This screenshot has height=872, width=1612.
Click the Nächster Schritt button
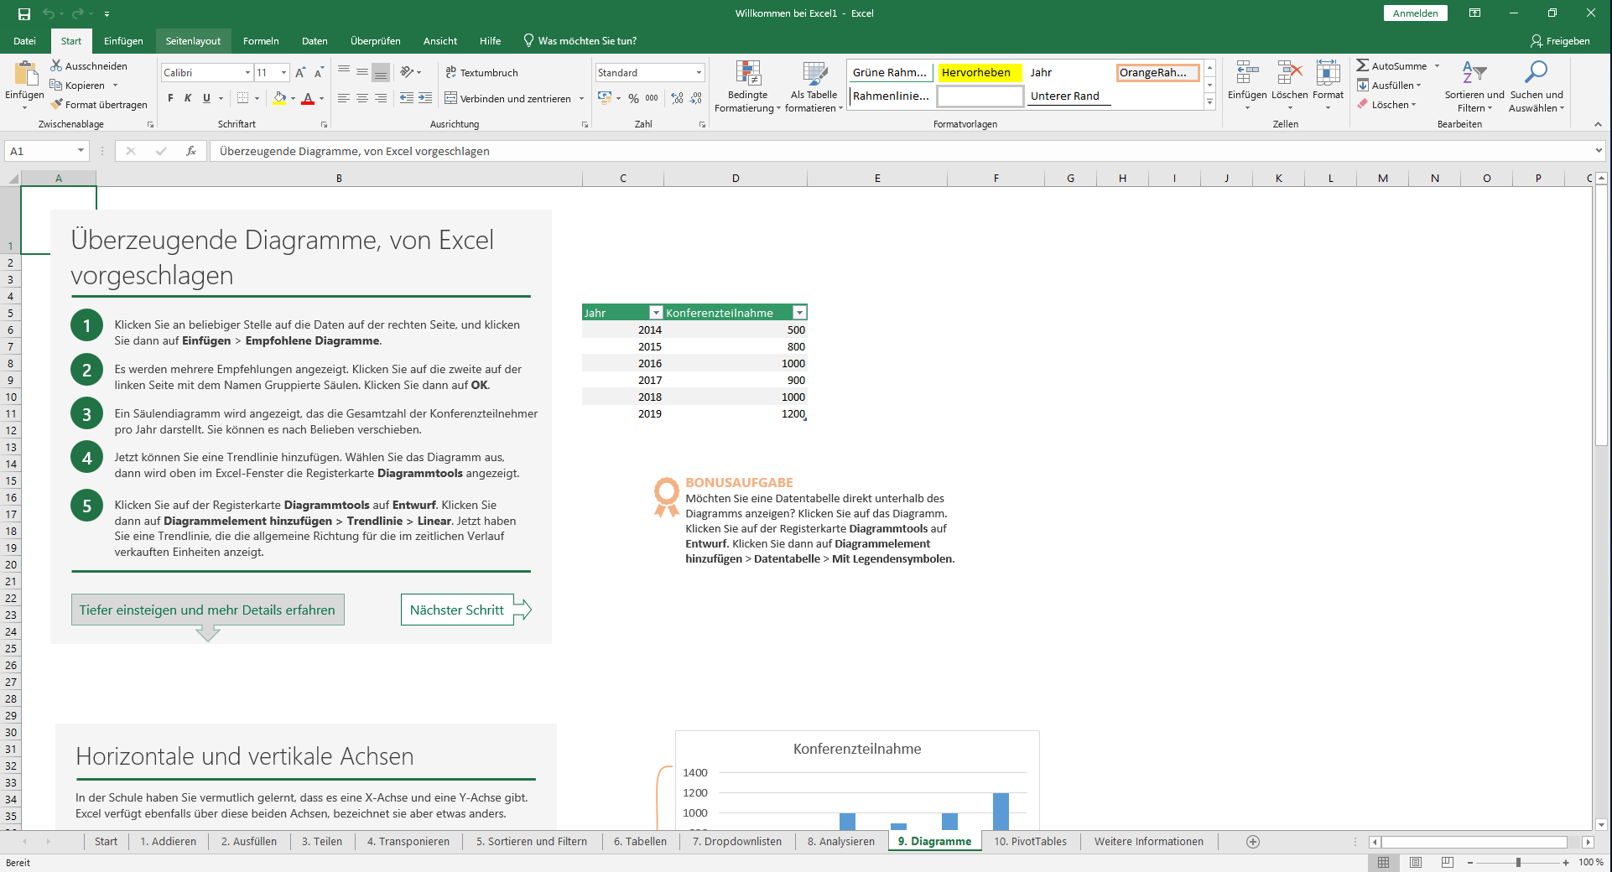pos(457,610)
